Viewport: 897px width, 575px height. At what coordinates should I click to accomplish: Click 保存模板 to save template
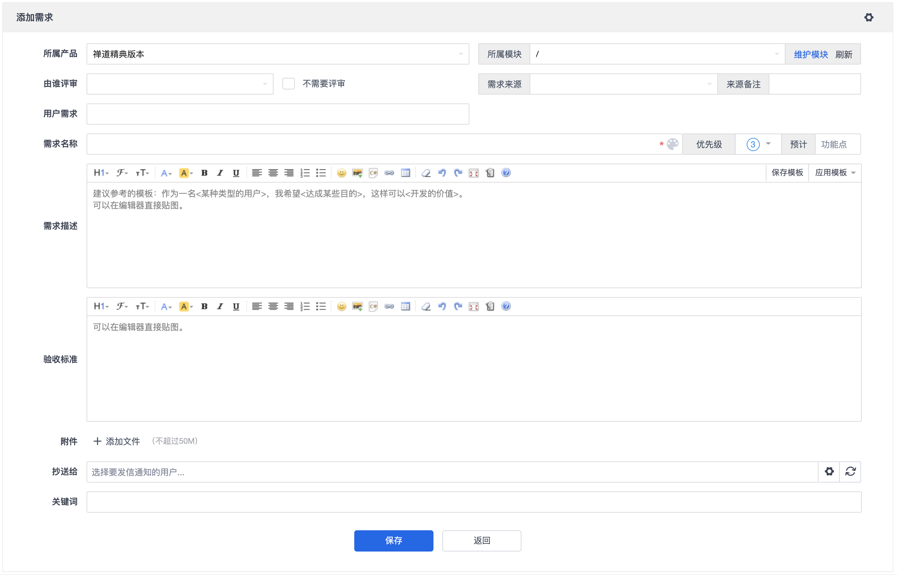pos(787,173)
